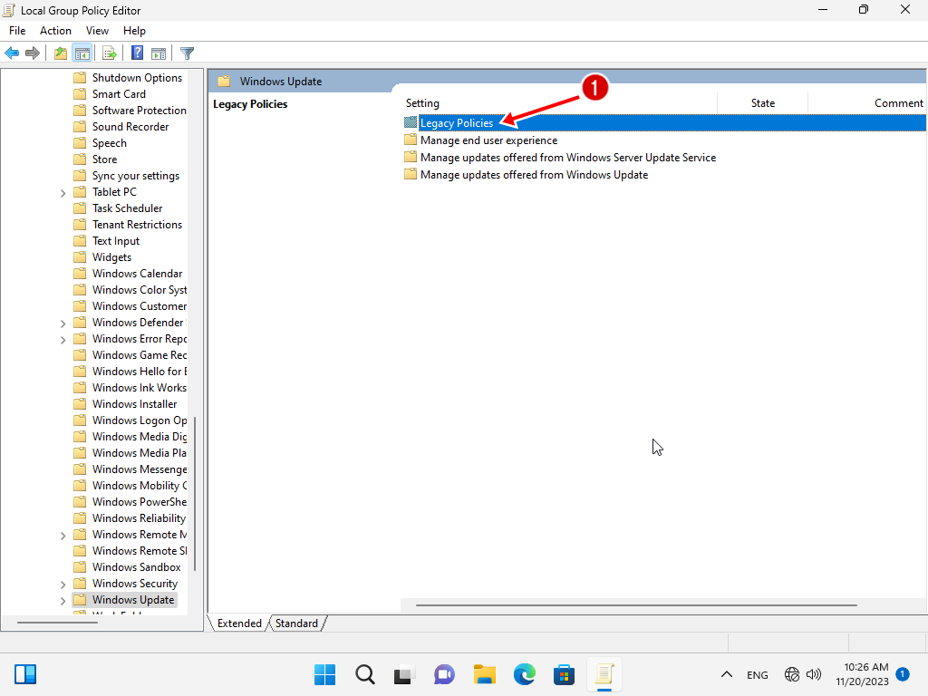This screenshot has width=928, height=696.
Task: Expand the Windows Defender tree node
Action: 63,323
